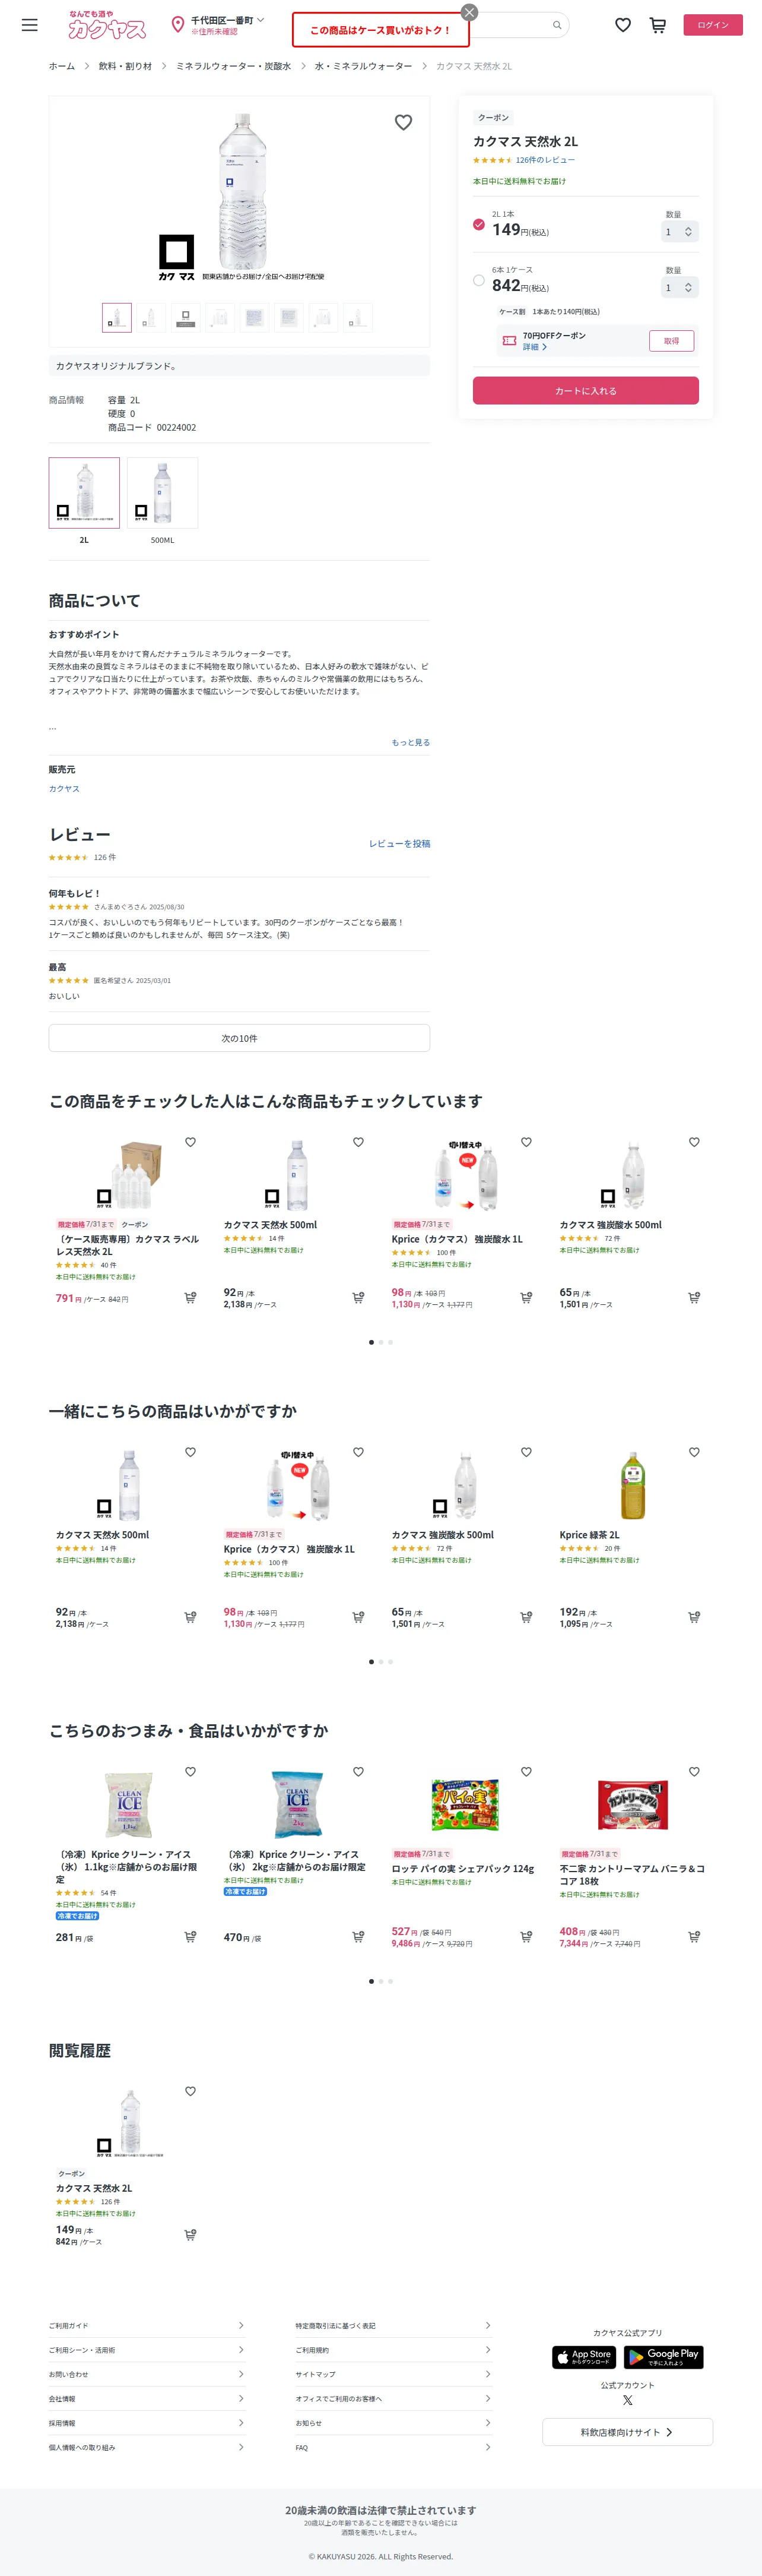Add Kprice 緑茶 2L to cart icon

click(x=693, y=1617)
